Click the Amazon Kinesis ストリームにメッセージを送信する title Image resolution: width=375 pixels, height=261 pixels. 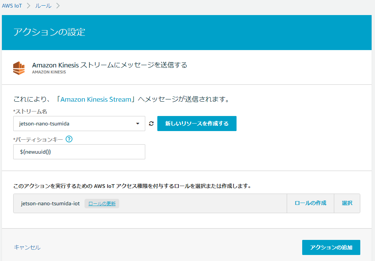click(109, 65)
